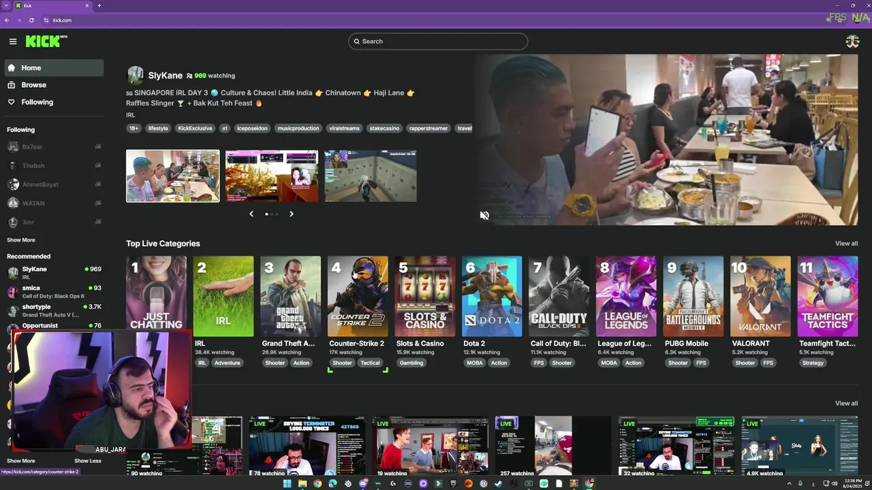Select the musicproduction tag
Screen dimensions: 872x490
pyautogui.click(x=298, y=129)
